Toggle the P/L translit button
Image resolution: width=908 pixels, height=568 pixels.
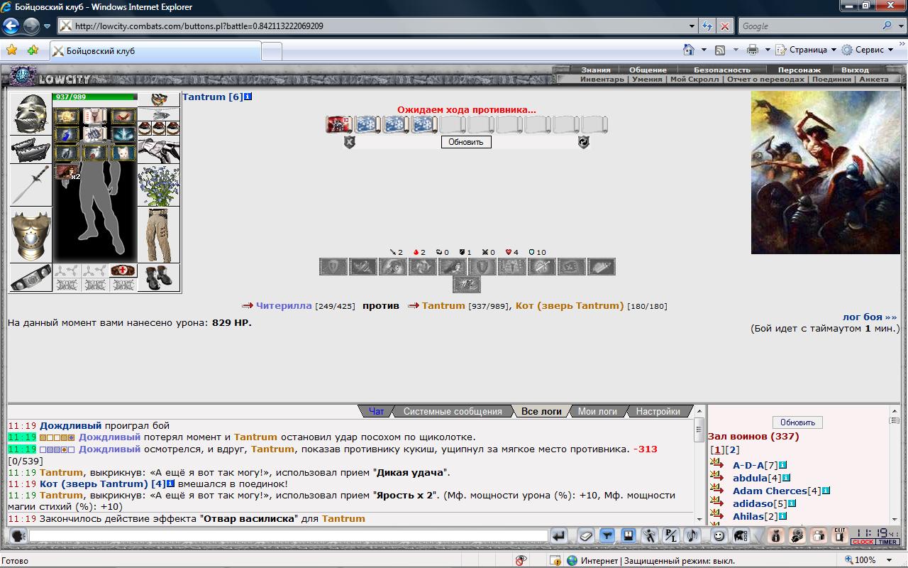pos(671,536)
